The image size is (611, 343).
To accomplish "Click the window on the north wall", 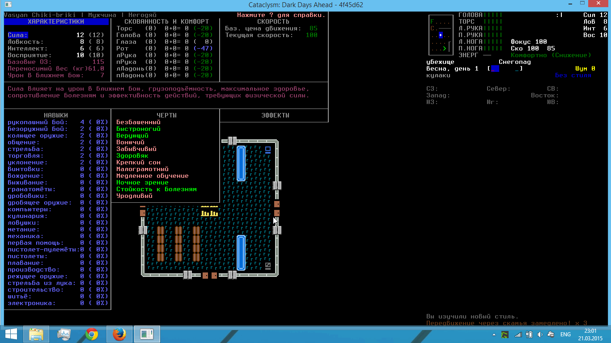I will click(x=232, y=141).
